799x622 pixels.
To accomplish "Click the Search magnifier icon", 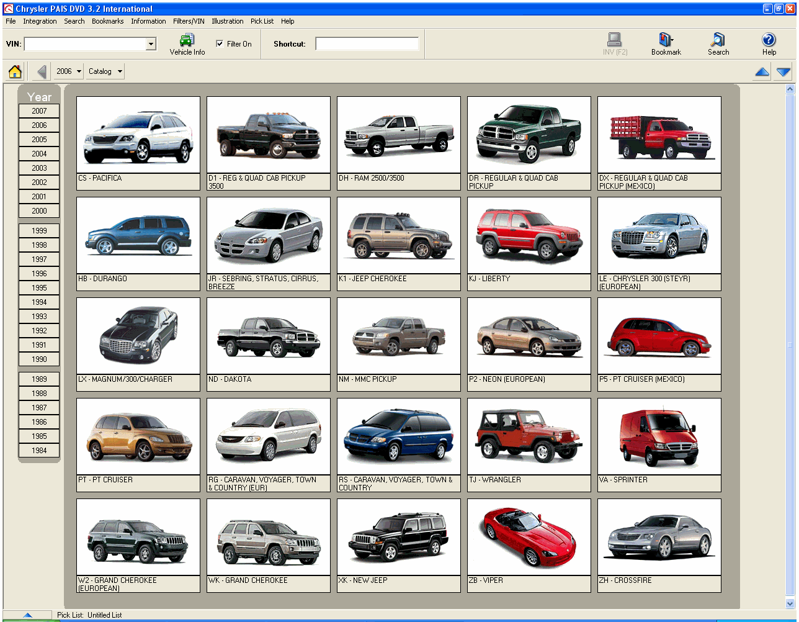I will [718, 40].
